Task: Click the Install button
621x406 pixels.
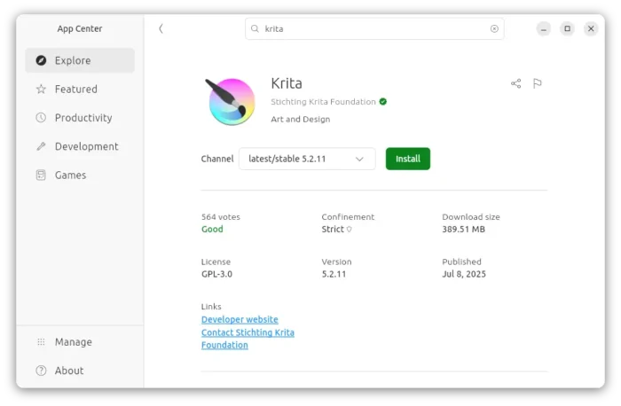Action: [x=407, y=159]
